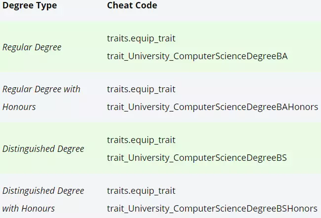Viewport: 321px width, 218px height.
Task: Select the trait_University_ComputerScienceDegreeBSHonors code
Action: pyautogui.click(x=212, y=208)
